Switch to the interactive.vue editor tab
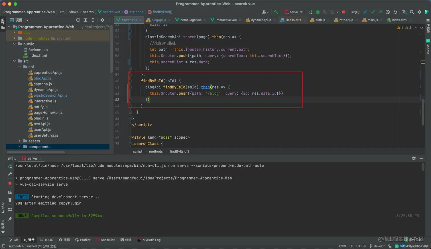Screen dimensions: 431x249 [x=226, y=20]
